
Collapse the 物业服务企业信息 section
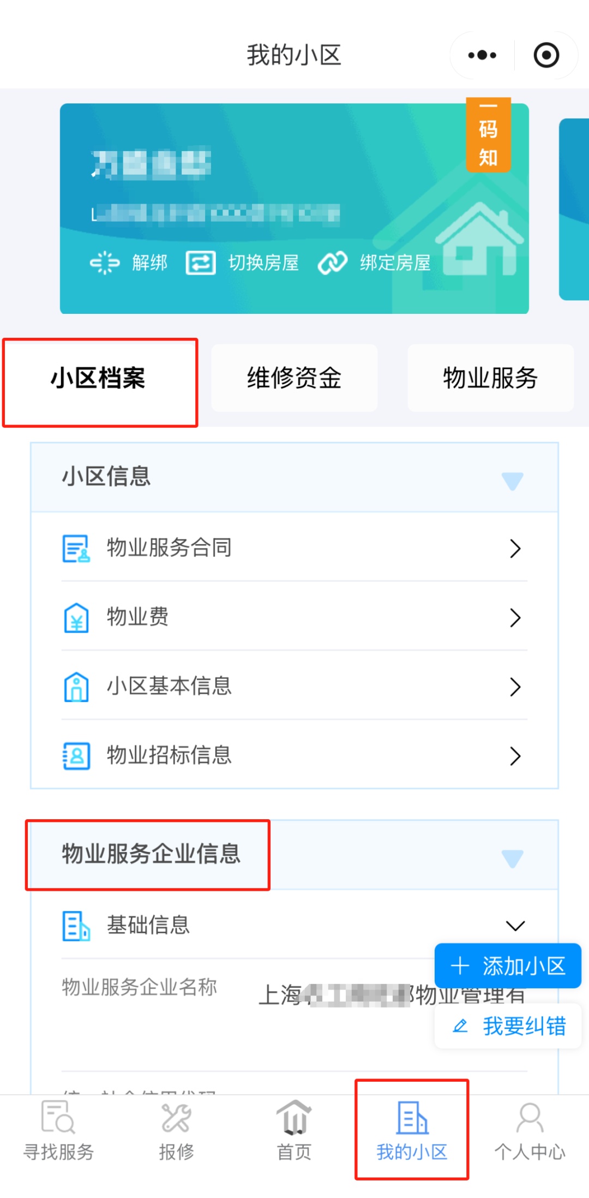pos(512,859)
